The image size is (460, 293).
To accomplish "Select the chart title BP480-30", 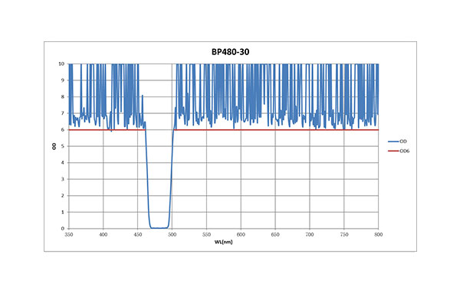I will tap(230, 52).
